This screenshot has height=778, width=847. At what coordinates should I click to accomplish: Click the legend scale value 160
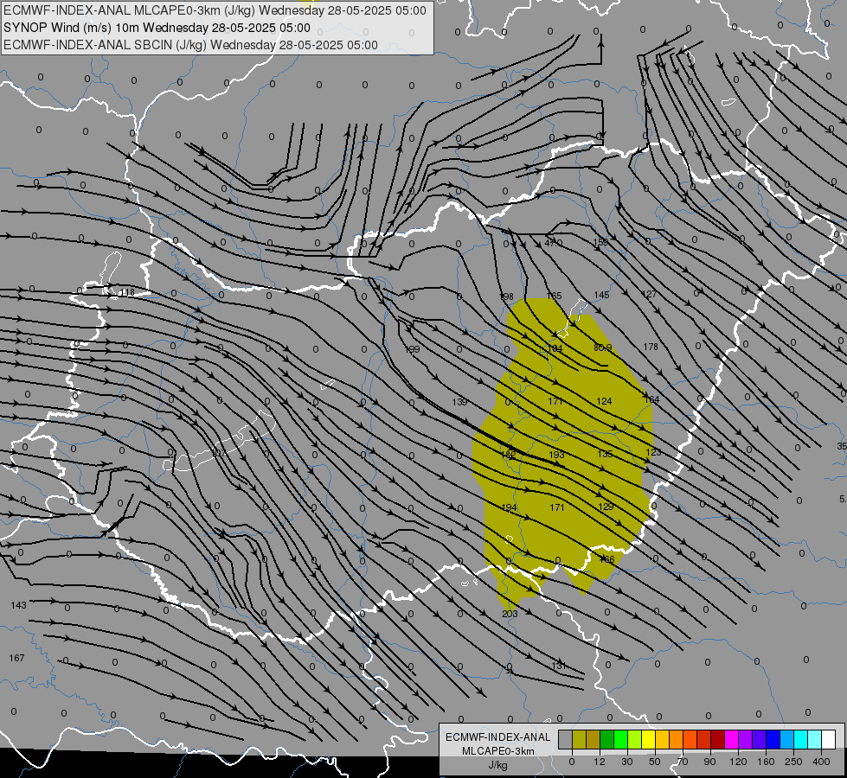(766, 762)
